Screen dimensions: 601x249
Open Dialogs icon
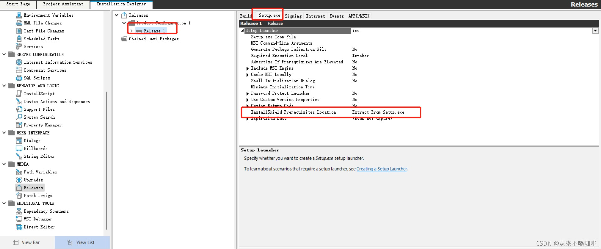(x=19, y=140)
